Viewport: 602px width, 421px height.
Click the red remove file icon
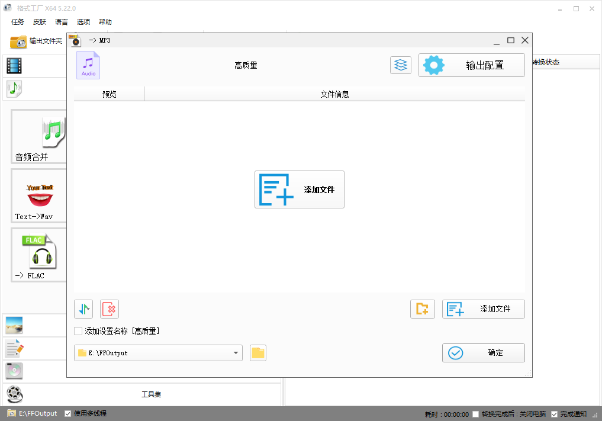[110, 309]
